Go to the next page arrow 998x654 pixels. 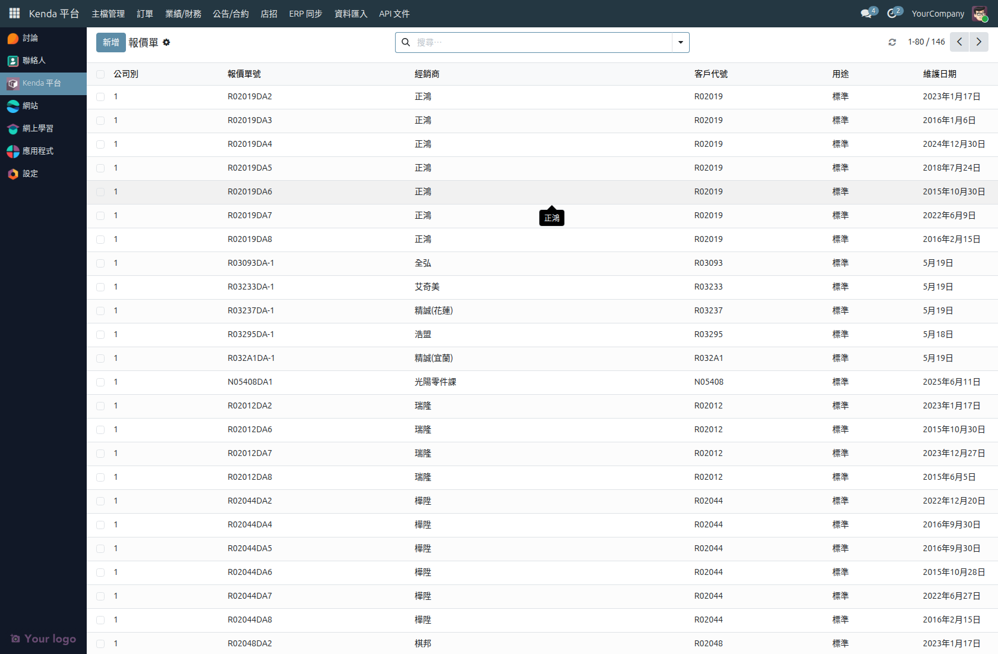(x=979, y=42)
